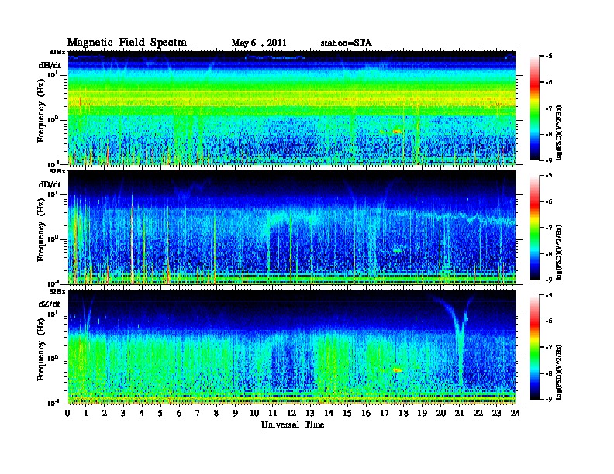Click the Frequency (Hz) label of the dZ/dt panel

[x=41, y=350]
